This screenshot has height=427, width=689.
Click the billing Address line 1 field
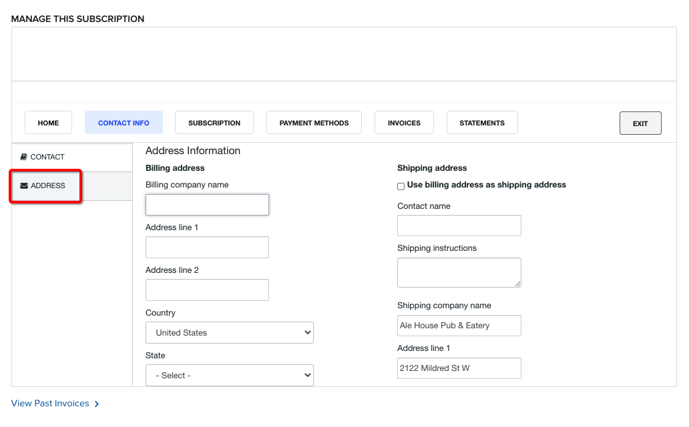pos(207,248)
